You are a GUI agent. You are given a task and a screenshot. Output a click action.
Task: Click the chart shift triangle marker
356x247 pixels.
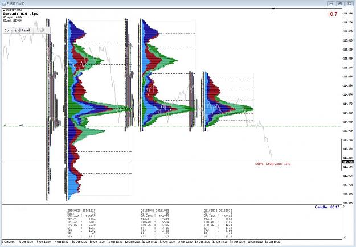(273, 9)
